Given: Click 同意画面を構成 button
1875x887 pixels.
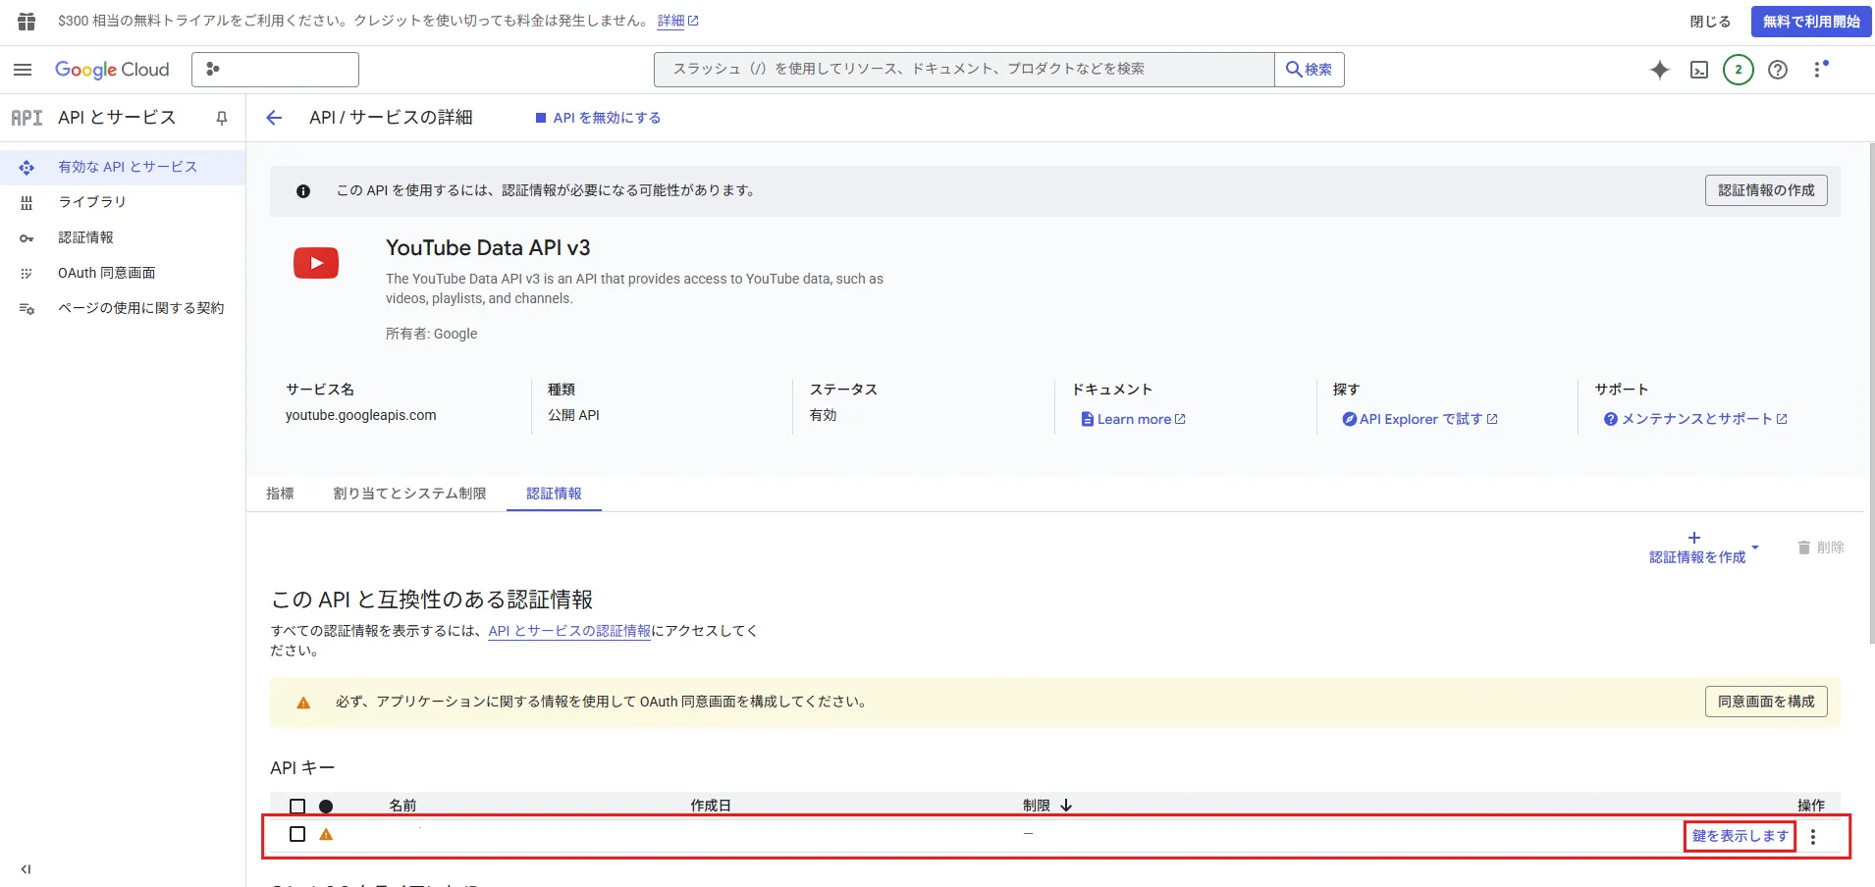Looking at the screenshot, I should coord(1766,702).
